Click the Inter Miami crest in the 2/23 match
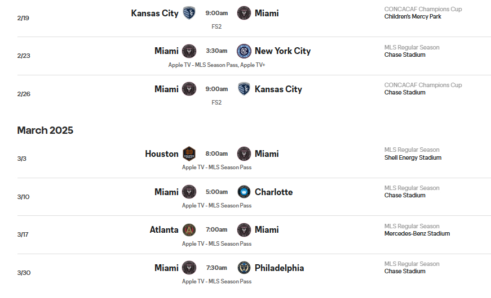Viewport: 491px width, 298px height. coord(189,51)
